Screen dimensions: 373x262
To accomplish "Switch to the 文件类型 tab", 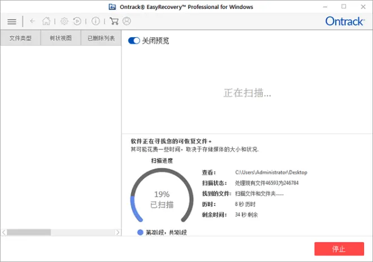I will [20, 38].
